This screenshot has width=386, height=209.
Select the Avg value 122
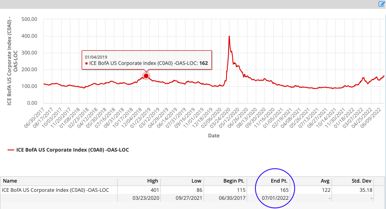pyautogui.click(x=326, y=190)
